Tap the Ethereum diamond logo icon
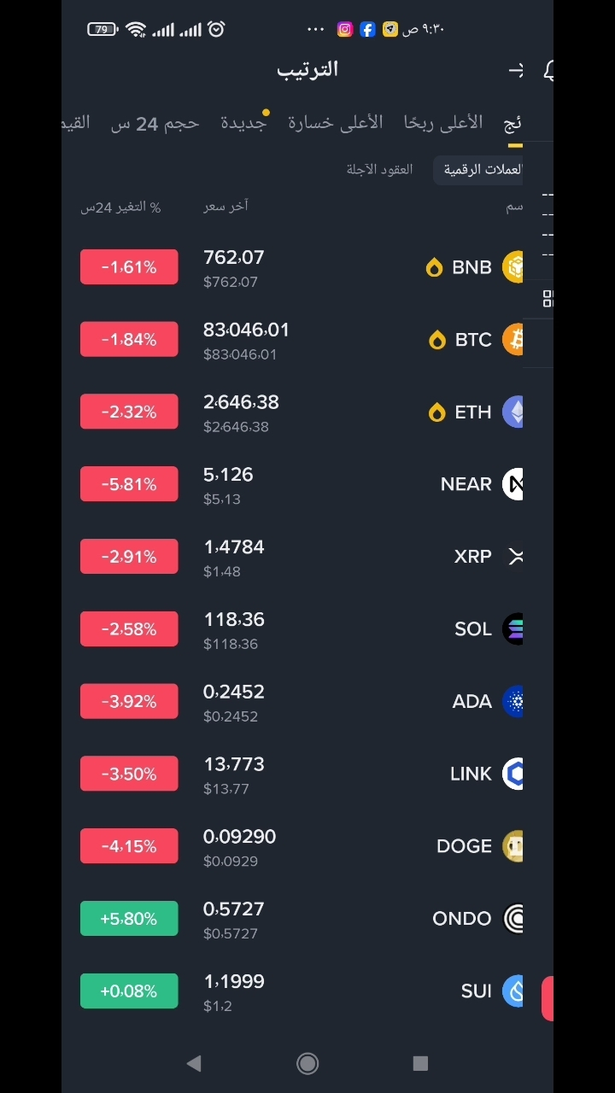 tap(512, 412)
